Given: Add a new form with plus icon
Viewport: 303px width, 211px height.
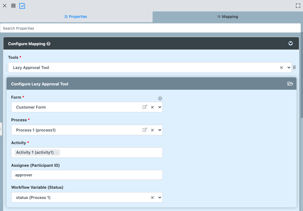Looking at the screenshot, I should [160, 98].
